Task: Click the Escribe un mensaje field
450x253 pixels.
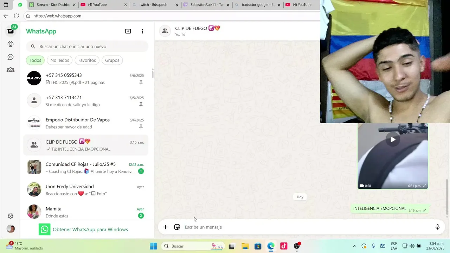Action: click(x=306, y=227)
